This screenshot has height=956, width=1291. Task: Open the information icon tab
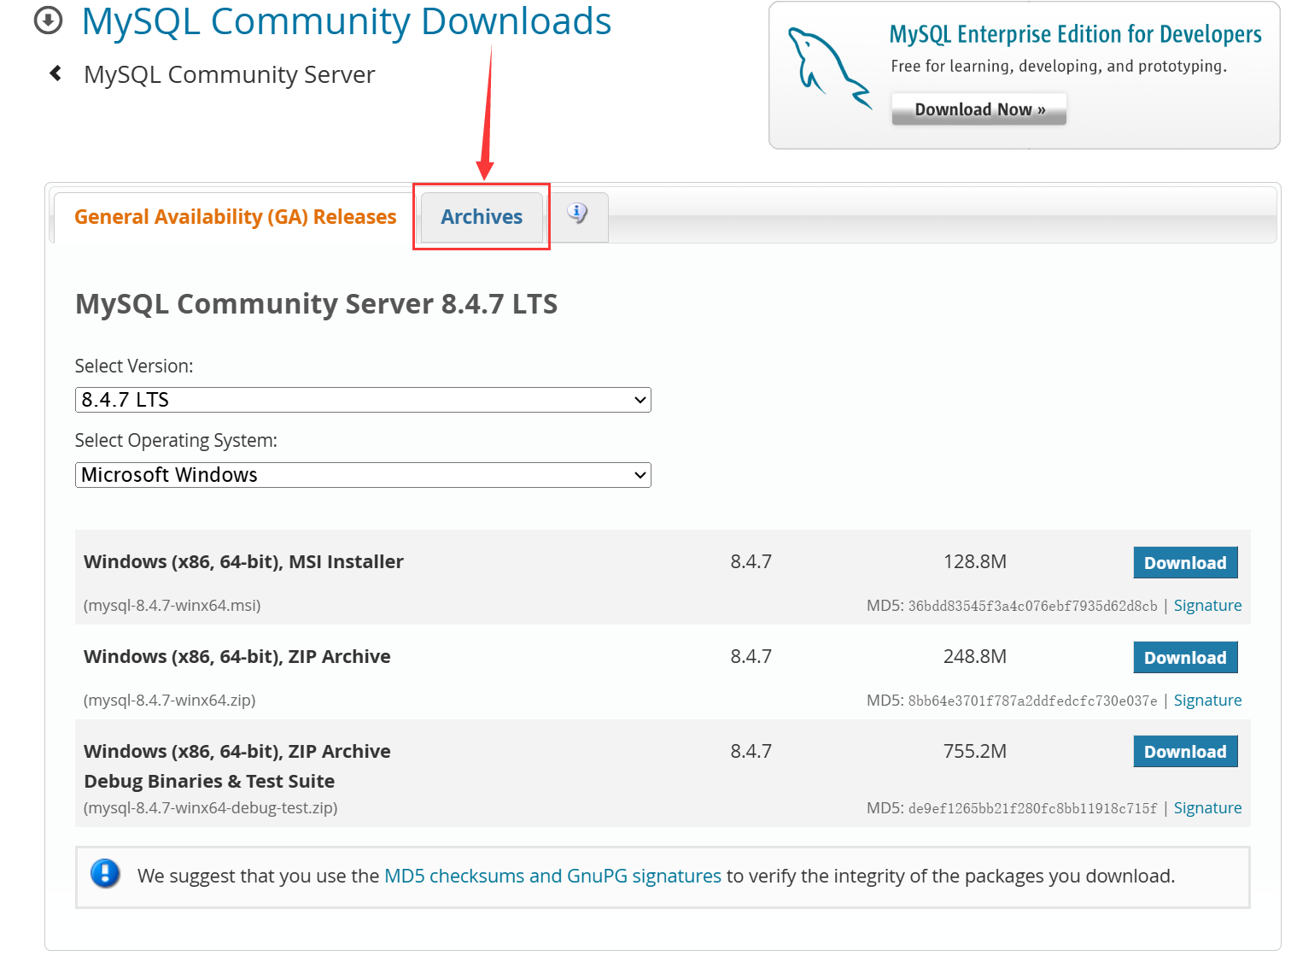tap(578, 215)
